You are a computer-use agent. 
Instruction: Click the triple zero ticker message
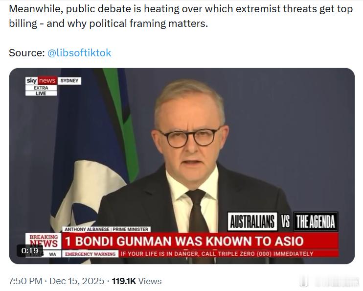pos(217,254)
